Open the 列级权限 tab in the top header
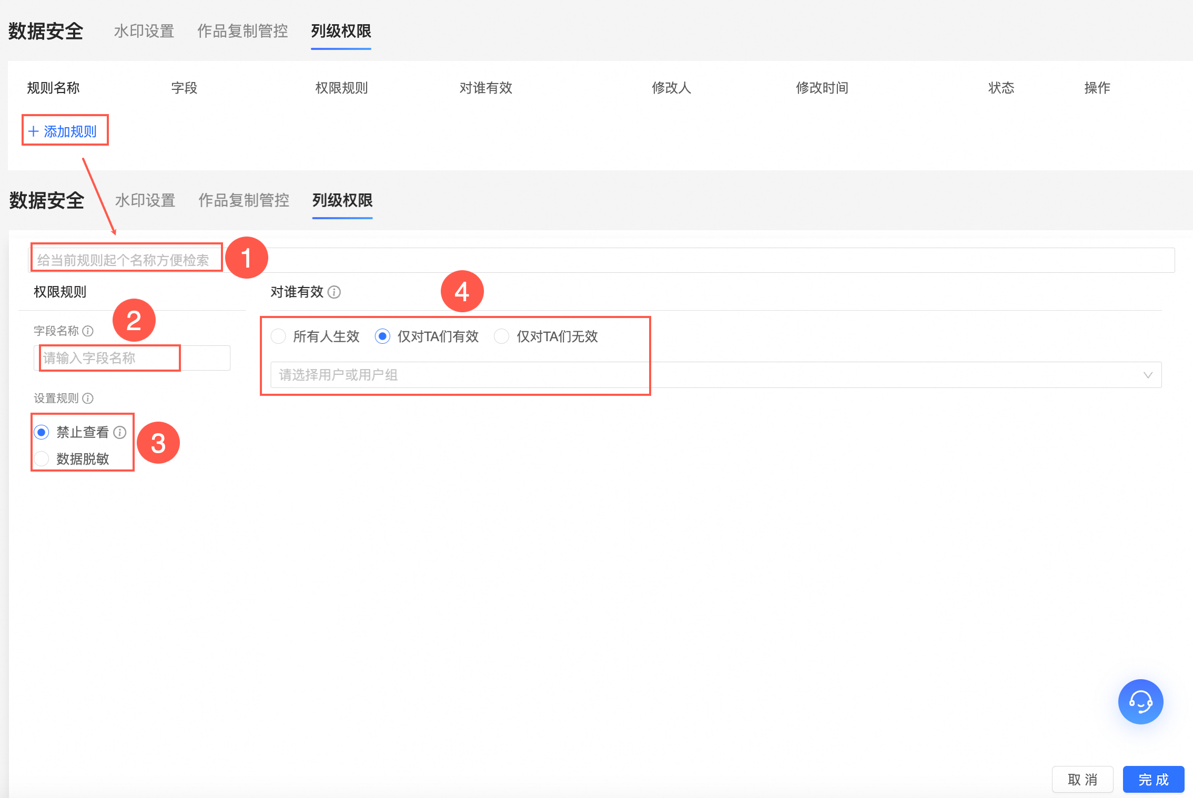The width and height of the screenshot is (1193, 798). click(341, 31)
